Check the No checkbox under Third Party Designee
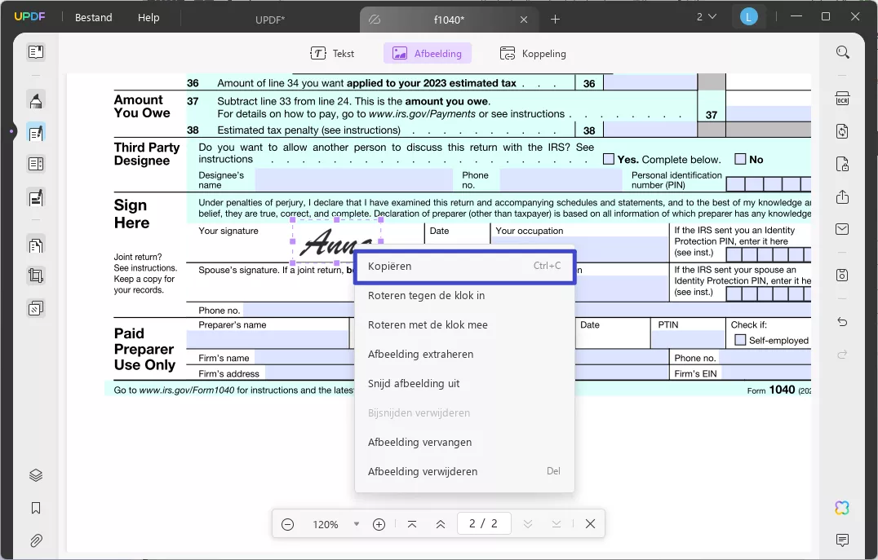 coord(740,159)
